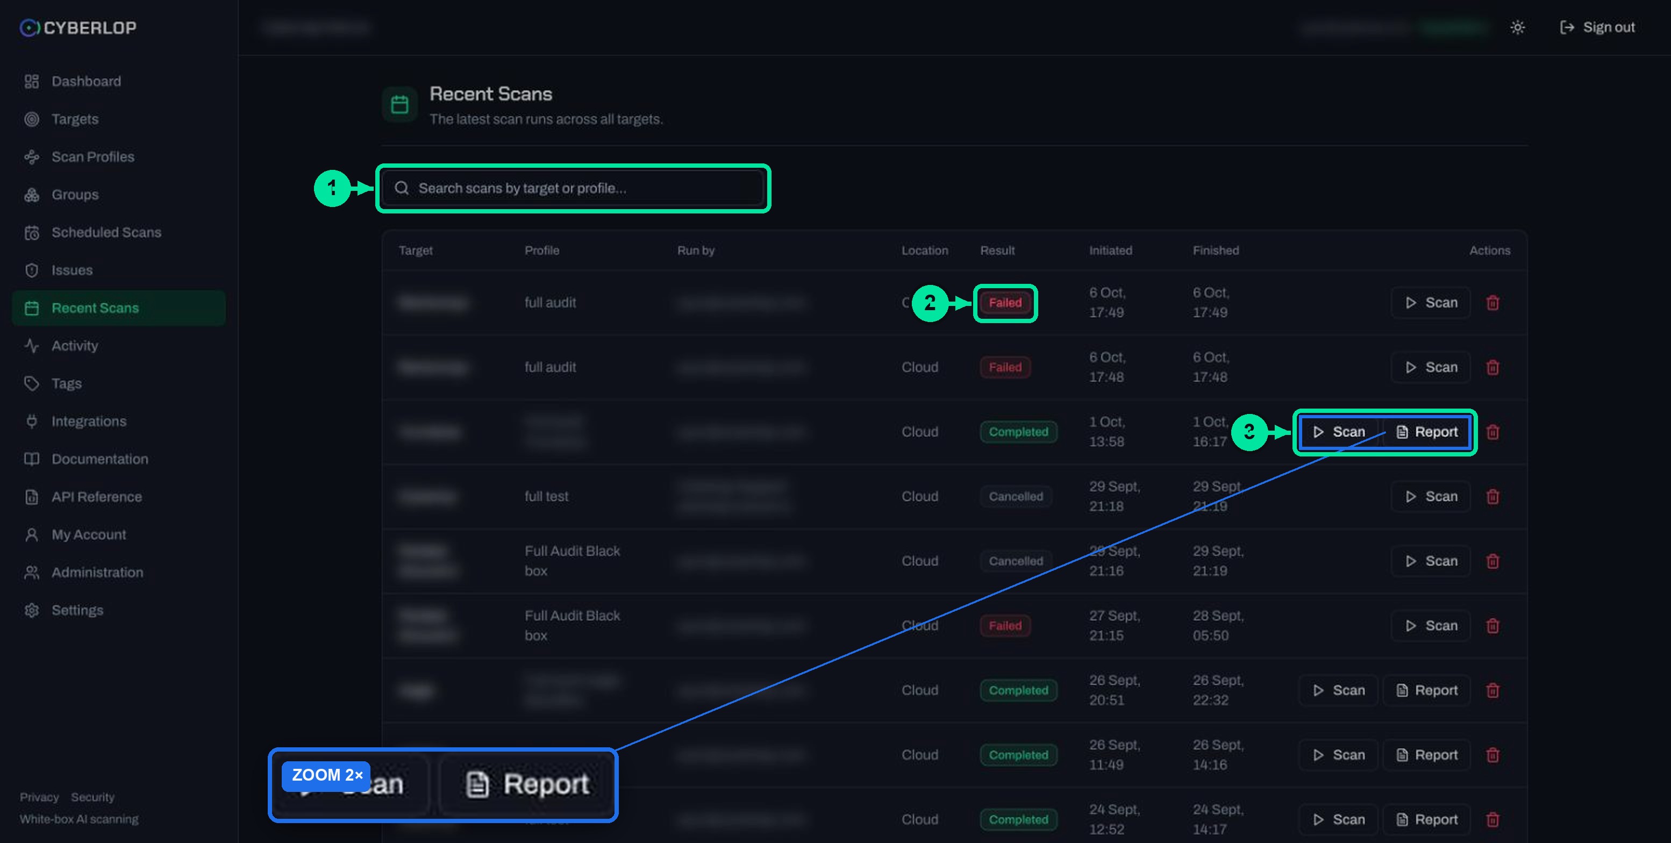Open Administration section

(x=119, y=572)
